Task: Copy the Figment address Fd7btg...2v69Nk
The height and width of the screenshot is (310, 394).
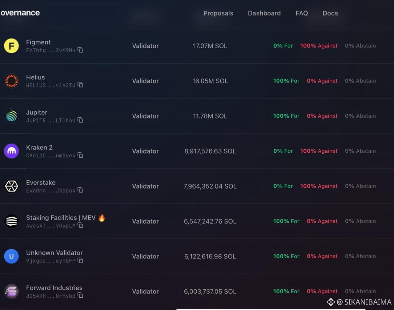Action: click(80, 50)
